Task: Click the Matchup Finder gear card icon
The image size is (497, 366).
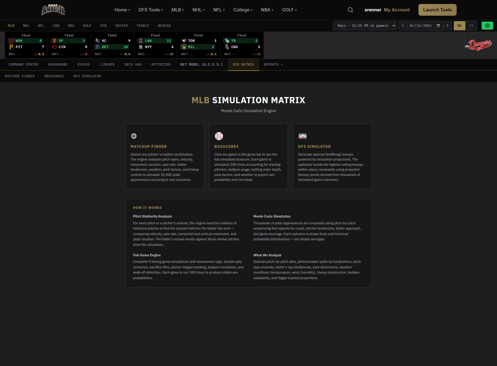Action: [134, 136]
